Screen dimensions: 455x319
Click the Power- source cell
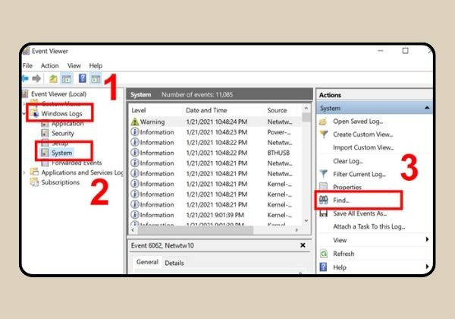pyautogui.click(x=279, y=132)
